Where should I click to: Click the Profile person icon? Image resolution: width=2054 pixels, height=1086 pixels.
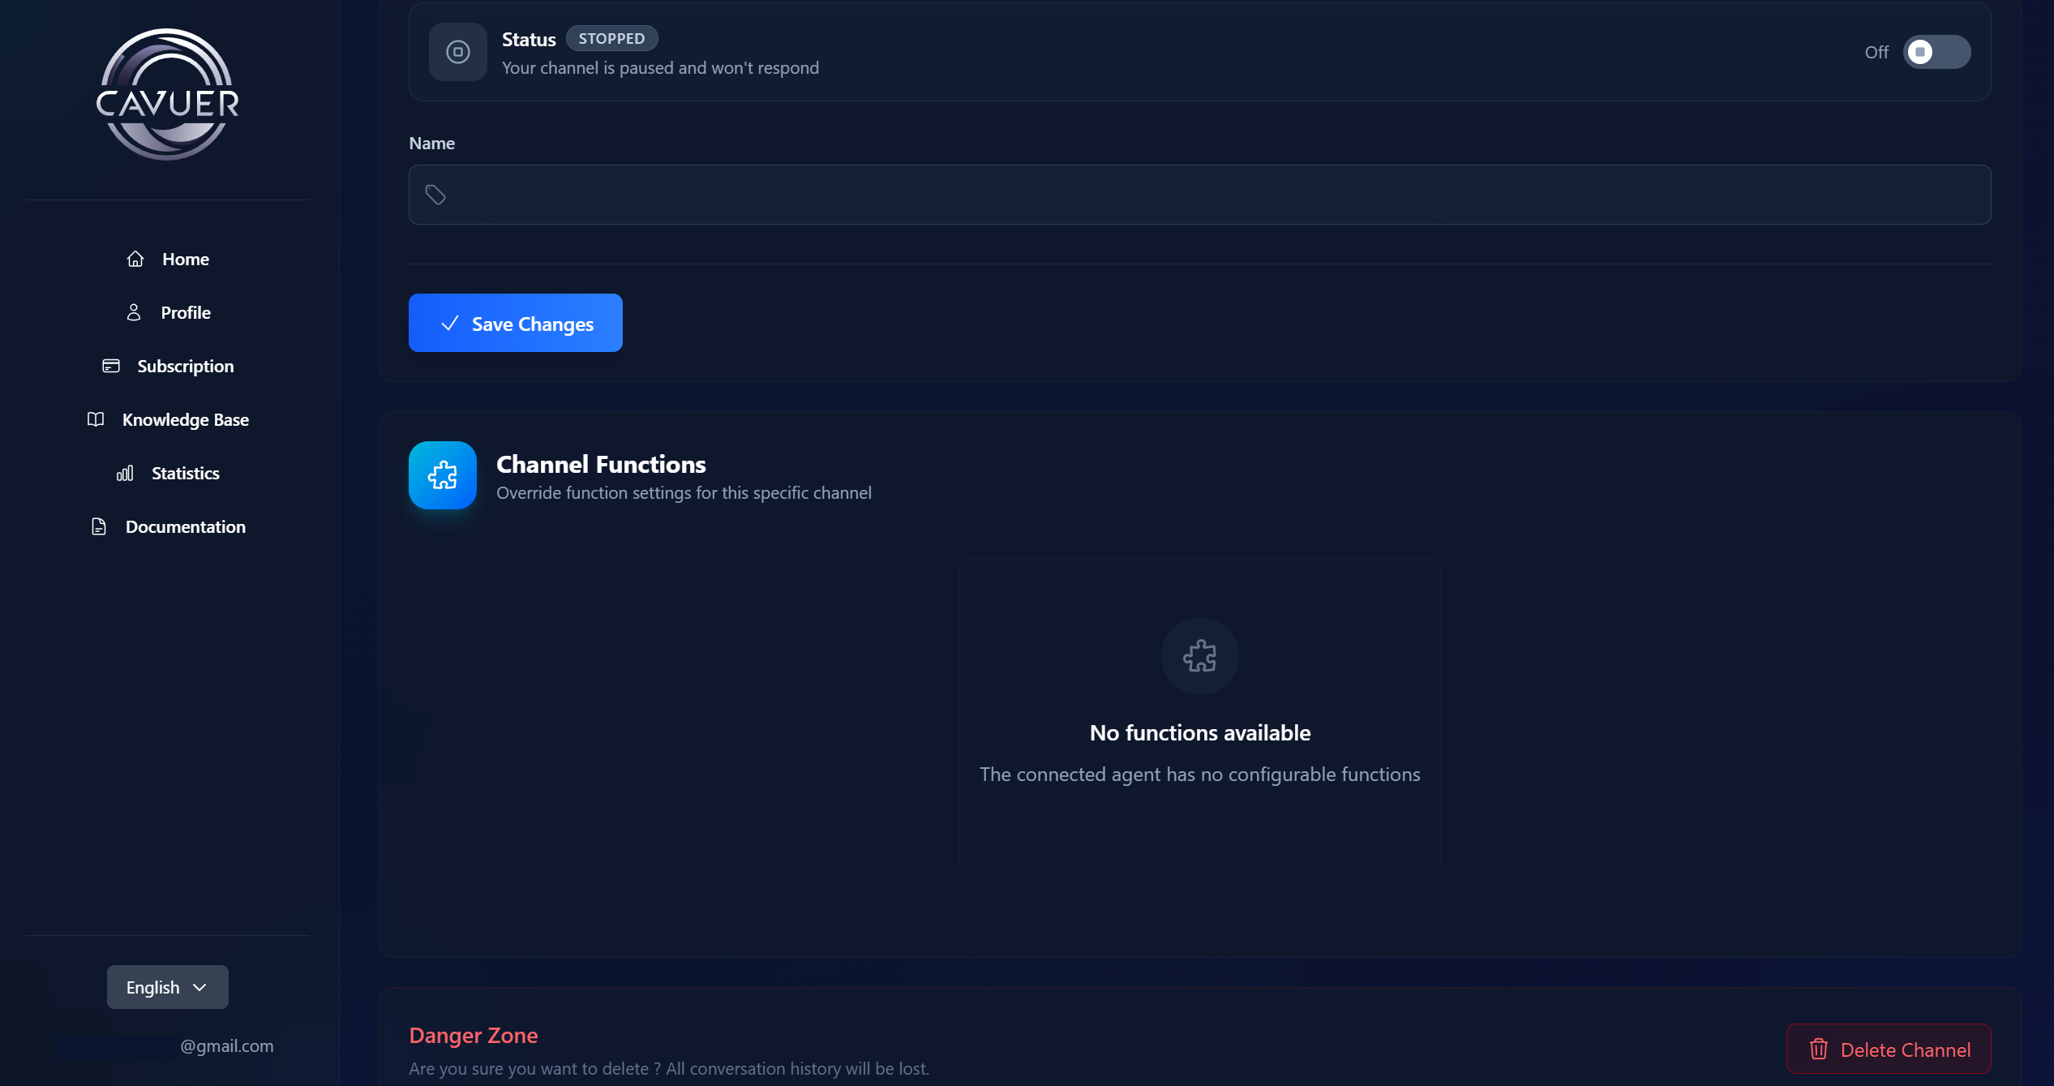134,312
